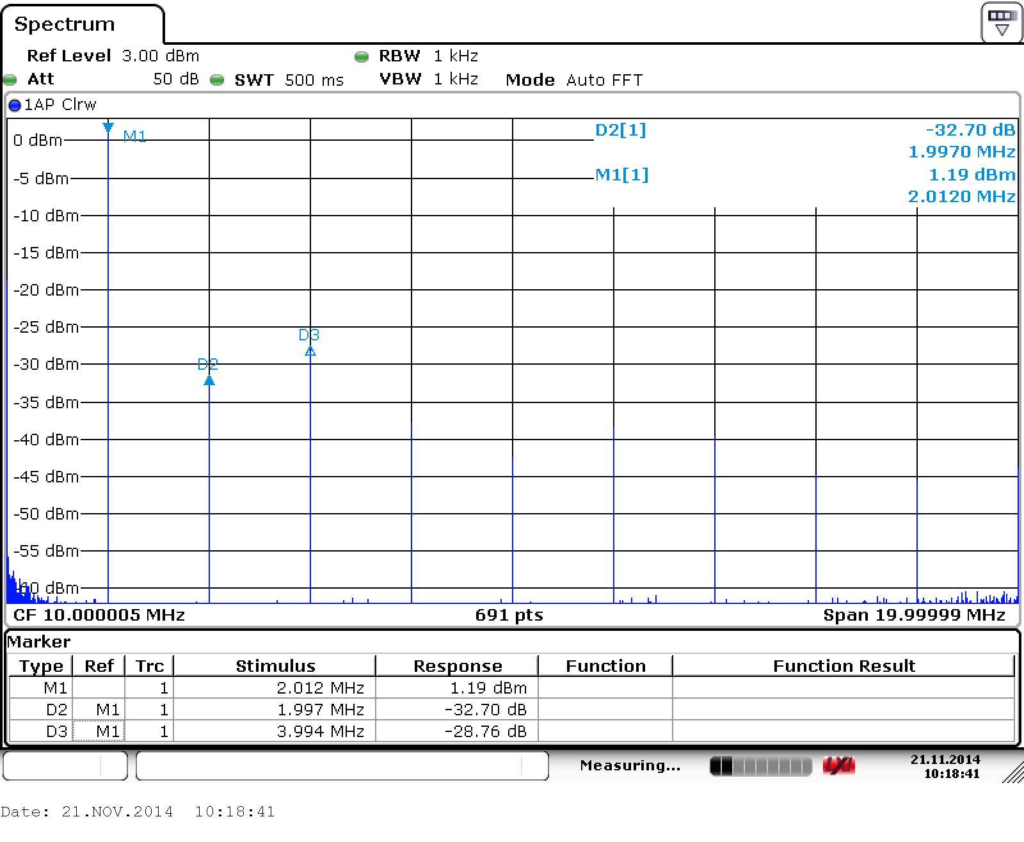Click the Mode Auto FFT setting
This screenshot has width=1024, height=842.
[x=574, y=80]
